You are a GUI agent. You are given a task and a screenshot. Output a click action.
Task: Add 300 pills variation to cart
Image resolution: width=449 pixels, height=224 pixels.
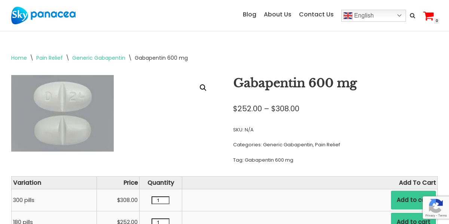point(408,200)
